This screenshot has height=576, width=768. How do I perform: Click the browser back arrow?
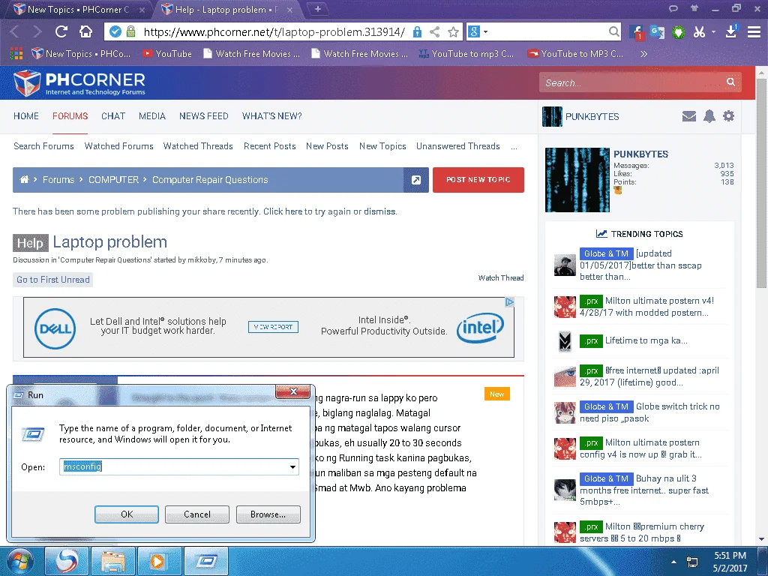(x=14, y=31)
